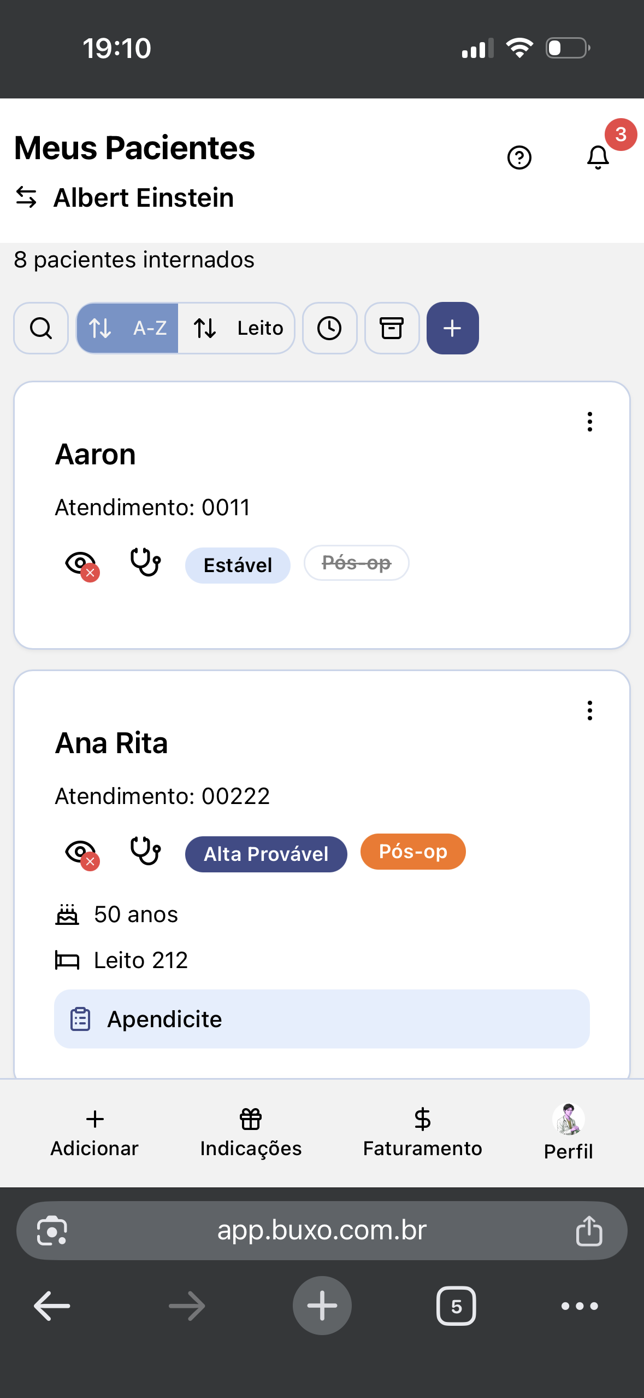Click Ana Rita's stethoscope icon
Screen dimensions: 644x1398
pyautogui.click(x=145, y=852)
